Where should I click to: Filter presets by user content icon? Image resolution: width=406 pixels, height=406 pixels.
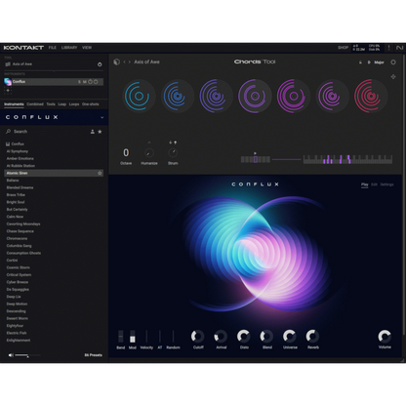(x=93, y=132)
